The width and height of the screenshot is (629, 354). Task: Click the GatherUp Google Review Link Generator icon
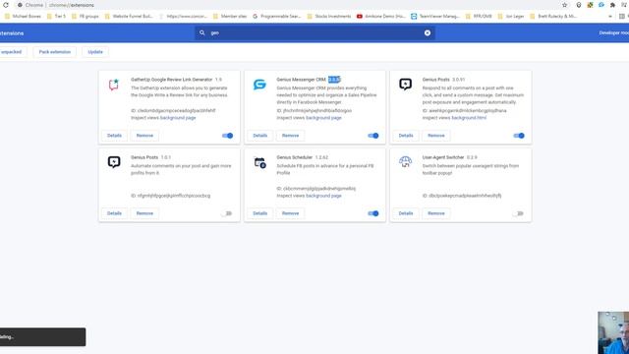[x=114, y=85]
